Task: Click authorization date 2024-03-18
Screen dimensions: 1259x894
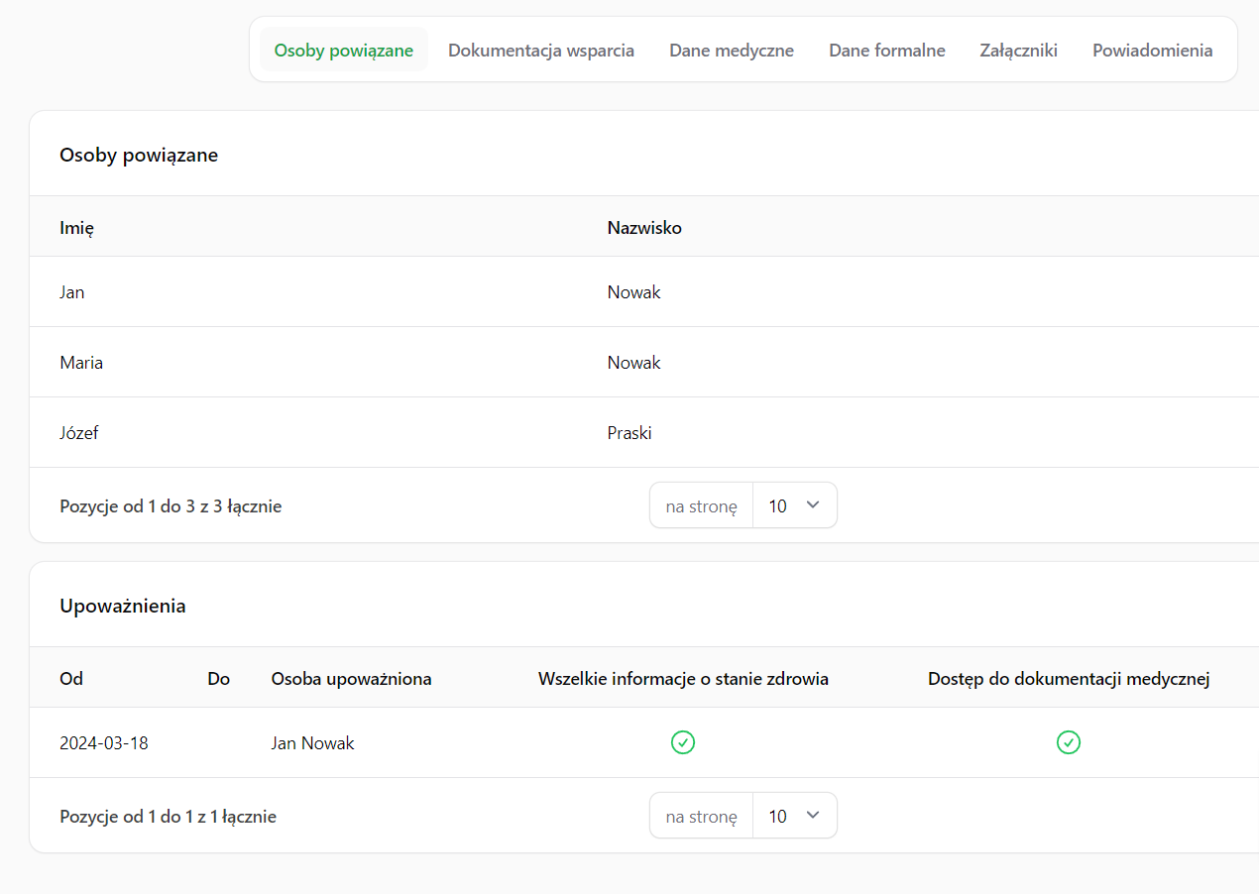Action: click(x=104, y=743)
